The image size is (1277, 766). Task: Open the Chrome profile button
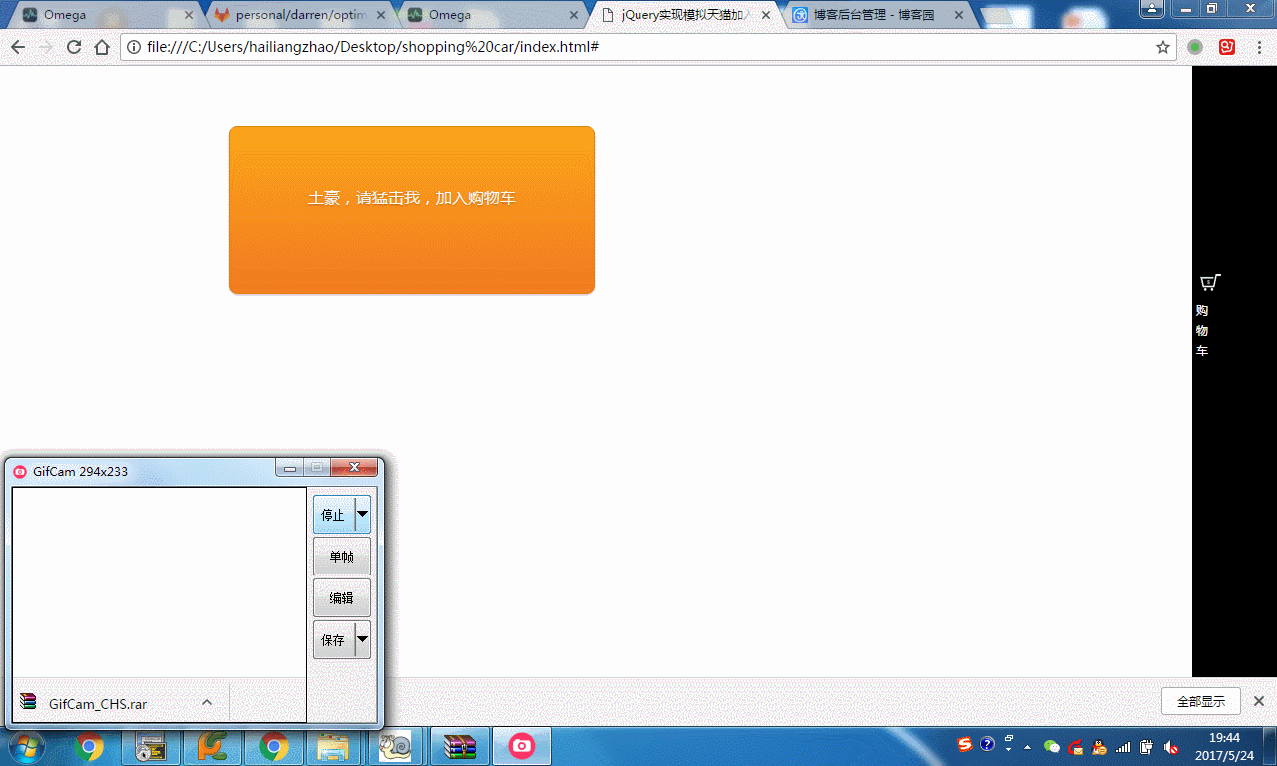[1152, 8]
